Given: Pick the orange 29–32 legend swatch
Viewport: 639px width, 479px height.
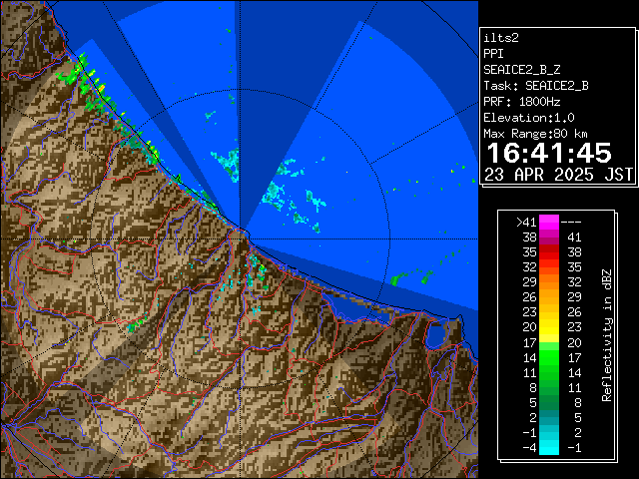Looking at the screenshot, I should [549, 282].
